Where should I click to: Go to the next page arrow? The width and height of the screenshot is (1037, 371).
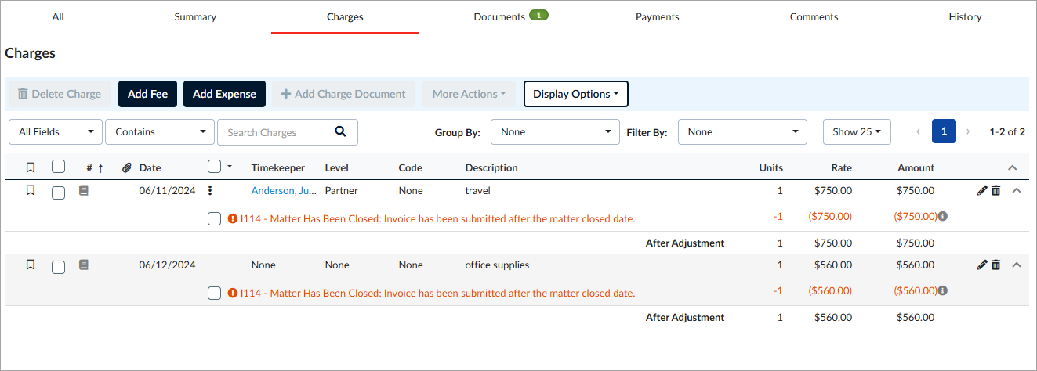tap(968, 131)
